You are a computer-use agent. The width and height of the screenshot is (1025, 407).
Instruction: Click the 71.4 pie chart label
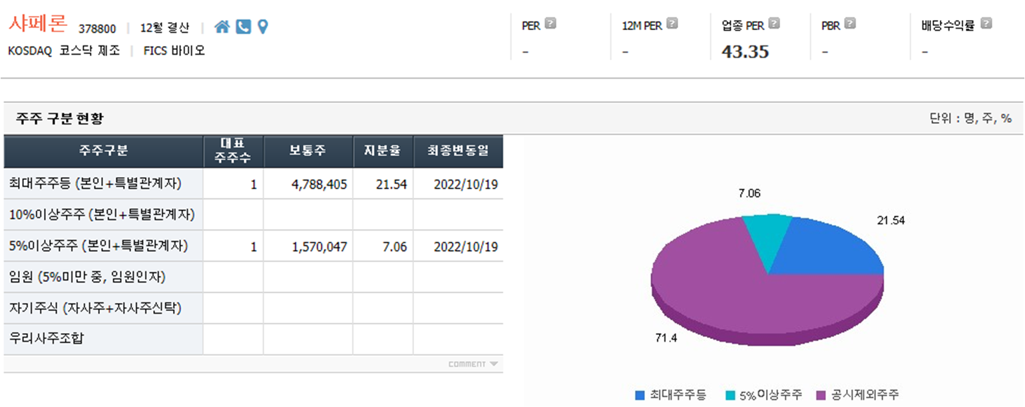click(x=666, y=338)
